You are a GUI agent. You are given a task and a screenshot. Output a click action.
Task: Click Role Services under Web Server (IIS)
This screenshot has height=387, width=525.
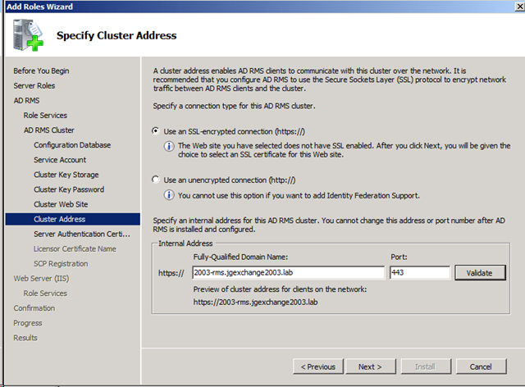tap(45, 294)
